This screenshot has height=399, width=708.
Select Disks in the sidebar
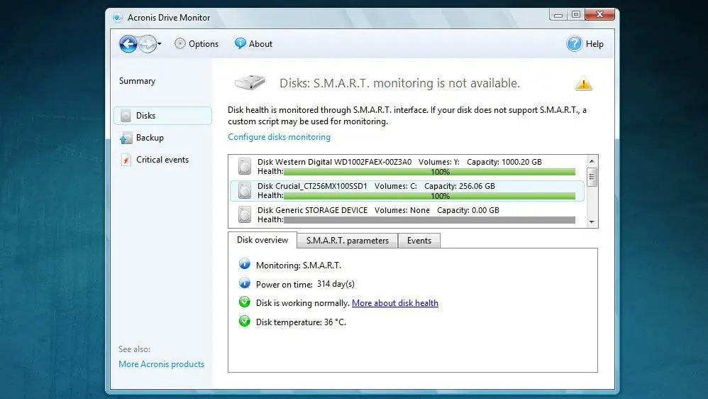coord(163,116)
